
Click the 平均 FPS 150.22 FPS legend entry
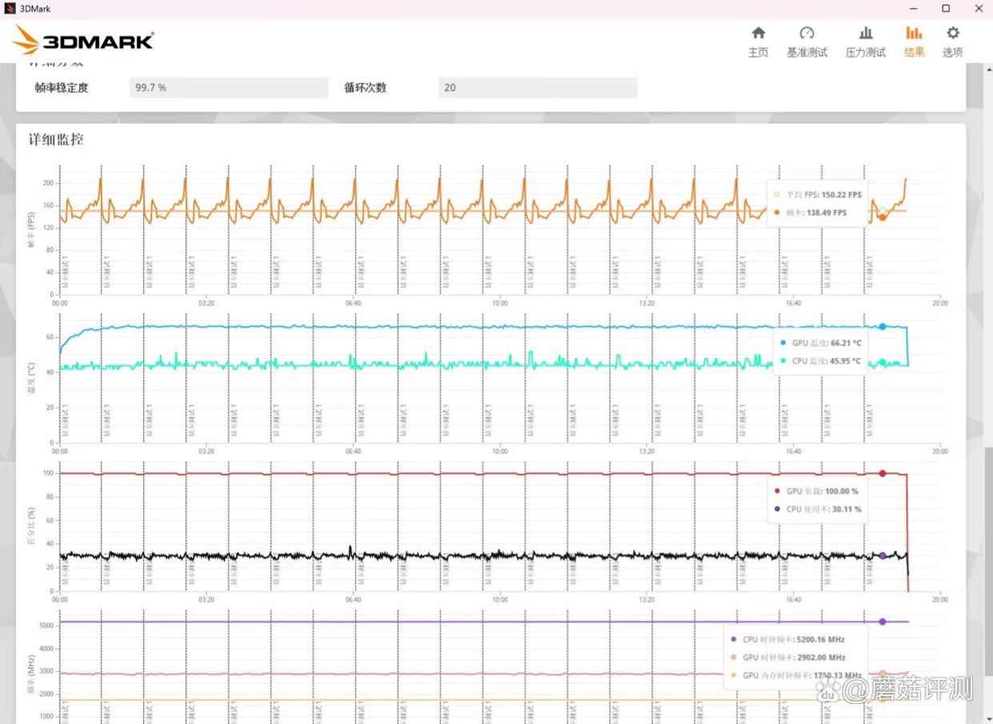click(x=817, y=194)
